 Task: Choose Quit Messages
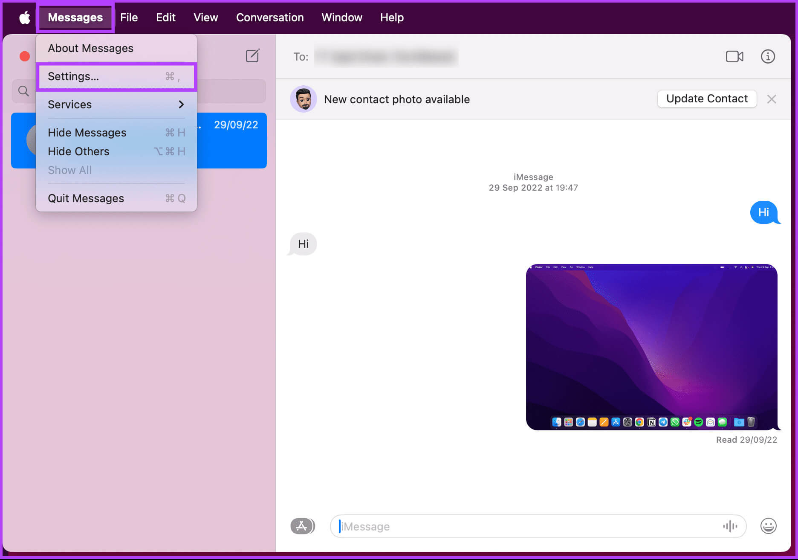[116, 198]
